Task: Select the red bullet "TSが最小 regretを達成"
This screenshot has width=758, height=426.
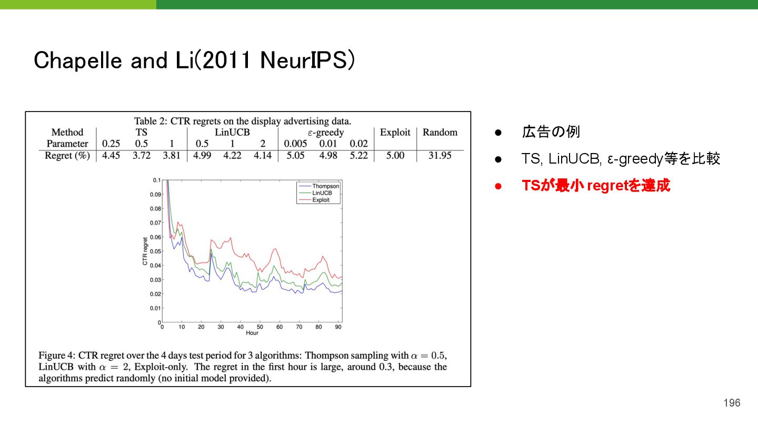Action: pyautogui.click(x=596, y=186)
